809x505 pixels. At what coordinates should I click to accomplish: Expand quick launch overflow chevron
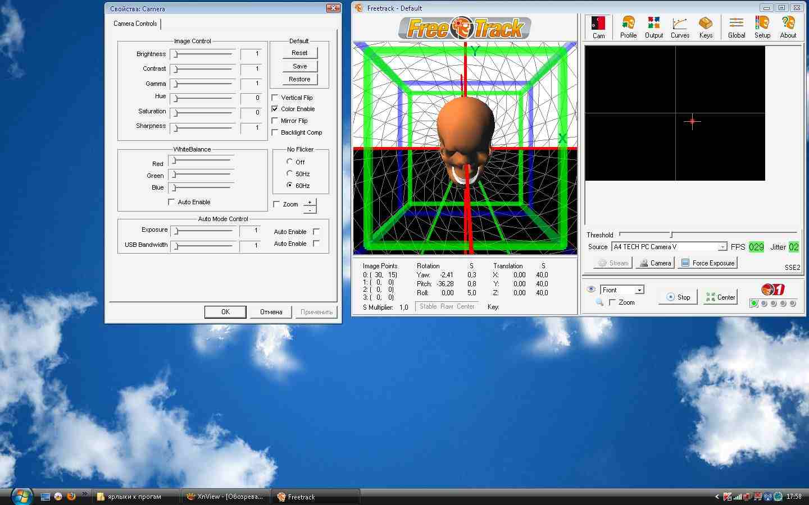click(85, 494)
